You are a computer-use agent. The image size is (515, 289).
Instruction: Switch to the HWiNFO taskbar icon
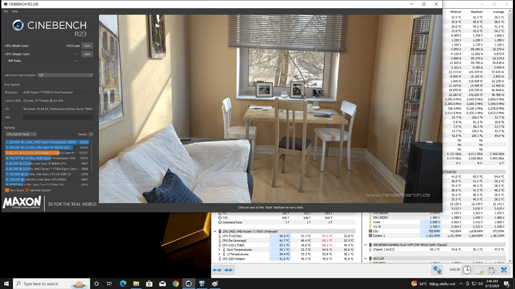tap(202, 284)
